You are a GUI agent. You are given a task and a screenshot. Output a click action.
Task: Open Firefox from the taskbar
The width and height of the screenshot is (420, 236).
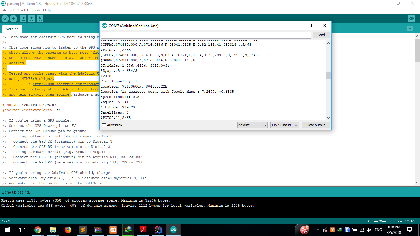68,230
